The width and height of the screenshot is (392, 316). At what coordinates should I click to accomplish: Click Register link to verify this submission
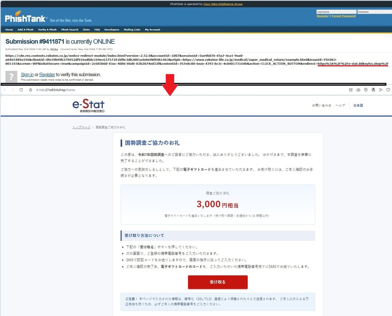click(47, 75)
